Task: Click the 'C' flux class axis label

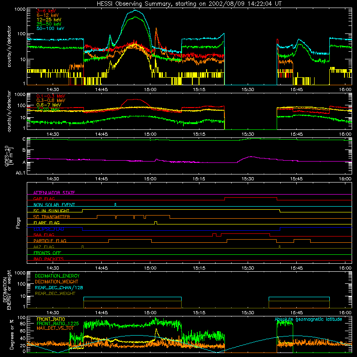Action: pos(24,139)
